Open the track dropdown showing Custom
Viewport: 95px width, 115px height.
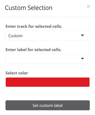[x=47, y=36]
